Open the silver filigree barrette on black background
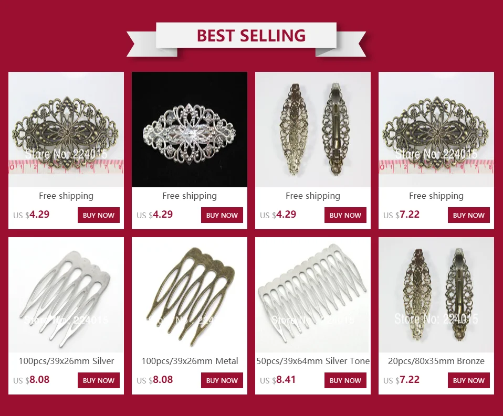 pyautogui.click(x=189, y=130)
